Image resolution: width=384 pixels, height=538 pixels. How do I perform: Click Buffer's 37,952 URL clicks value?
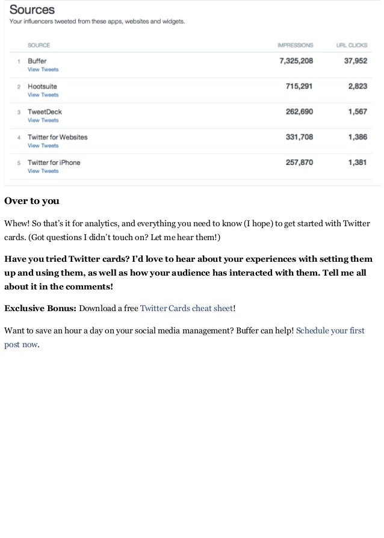pyautogui.click(x=355, y=61)
